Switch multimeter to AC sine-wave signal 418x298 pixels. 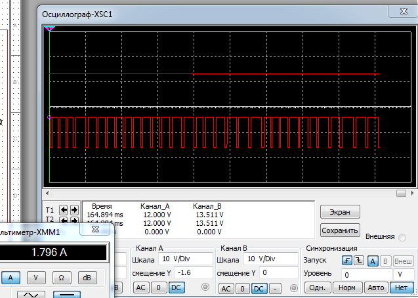[31, 295]
